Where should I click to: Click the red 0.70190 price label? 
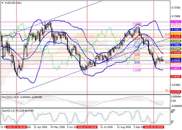pos(176,53)
